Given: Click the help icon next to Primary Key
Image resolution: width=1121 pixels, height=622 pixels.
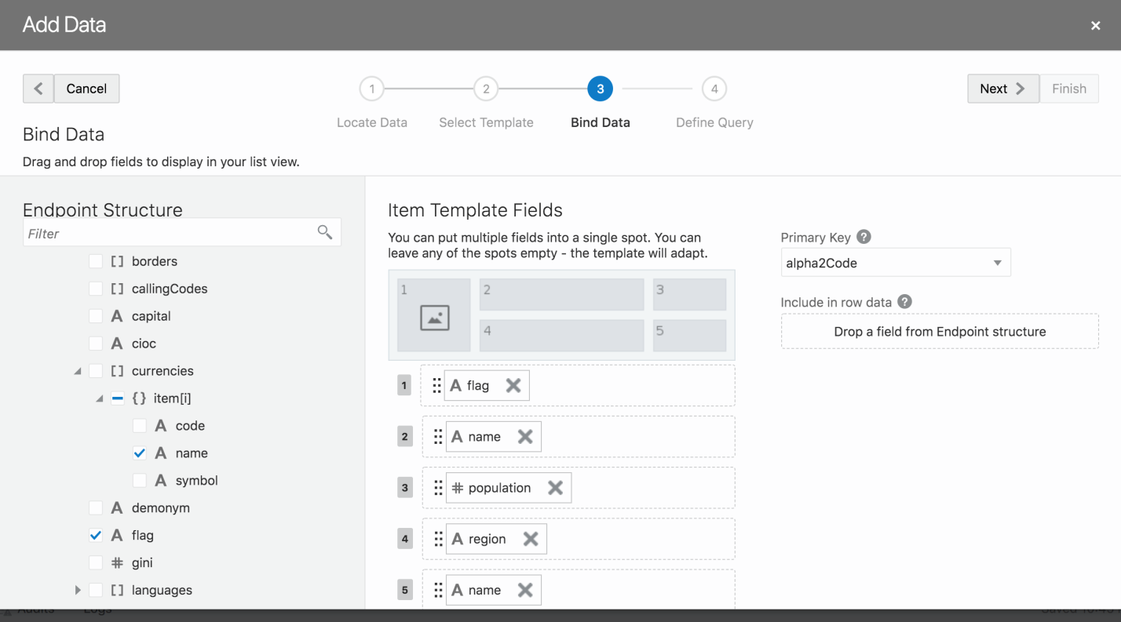Looking at the screenshot, I should pyautogui.click(x=864, y=237).
